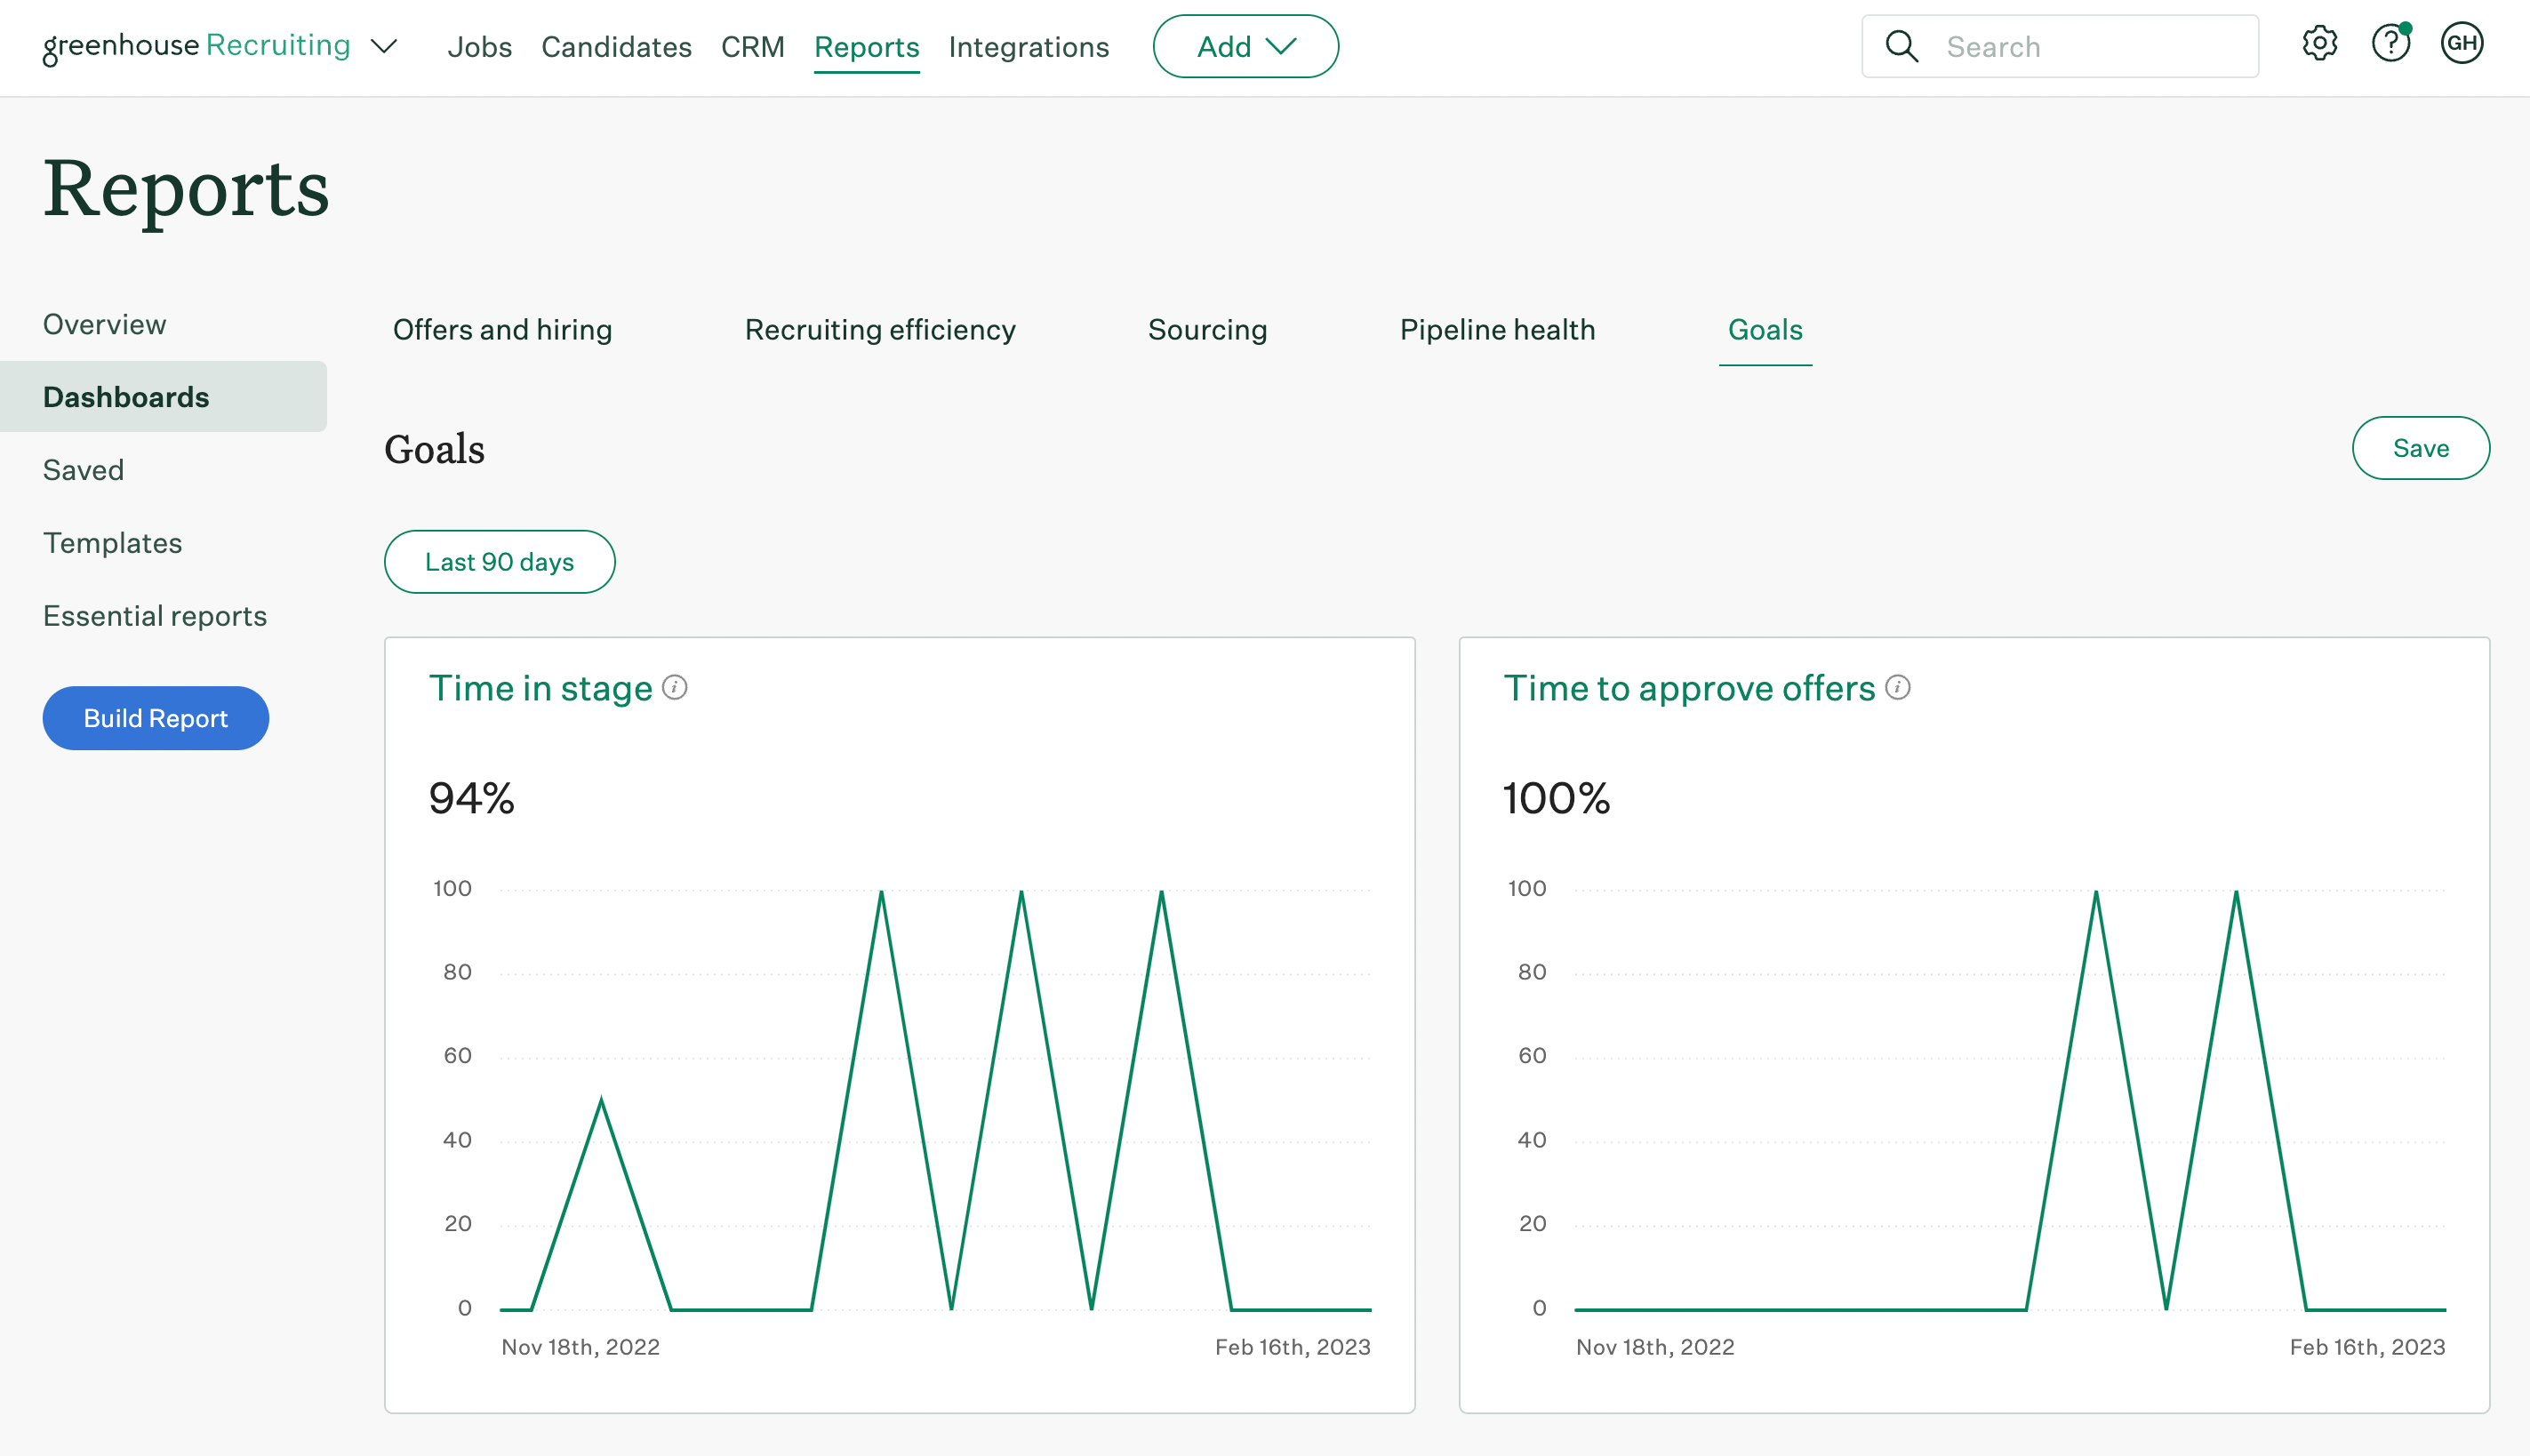2530x1456 pixels.
Task: Click the search magnifier icon
Action: 1901,47
